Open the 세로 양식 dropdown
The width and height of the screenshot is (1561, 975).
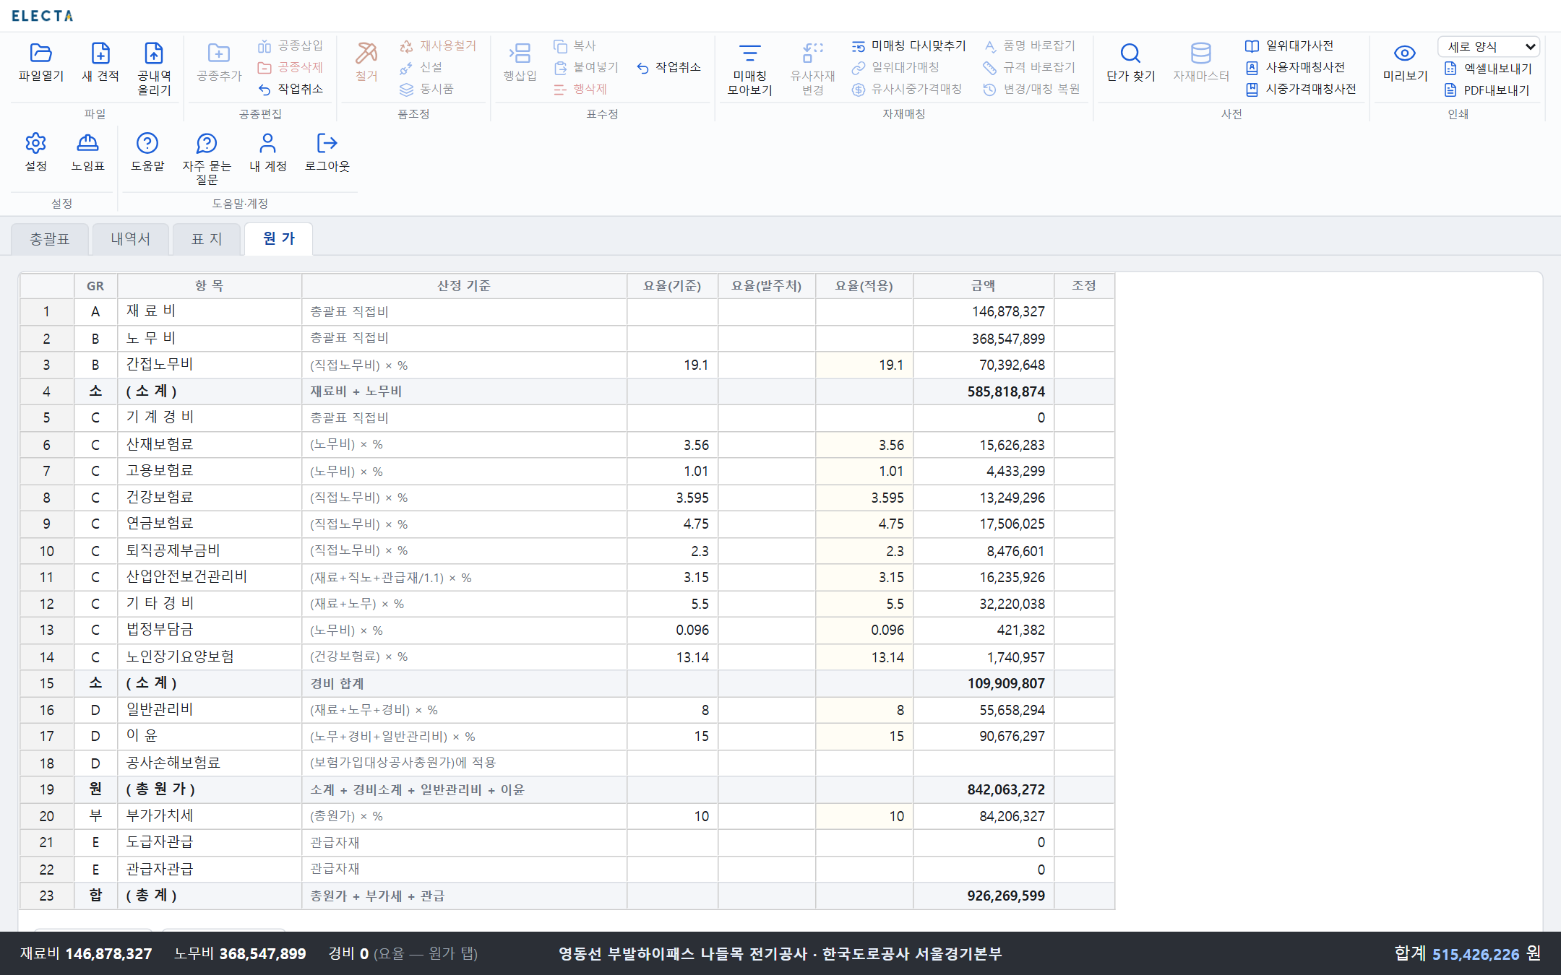point(1488,46)
